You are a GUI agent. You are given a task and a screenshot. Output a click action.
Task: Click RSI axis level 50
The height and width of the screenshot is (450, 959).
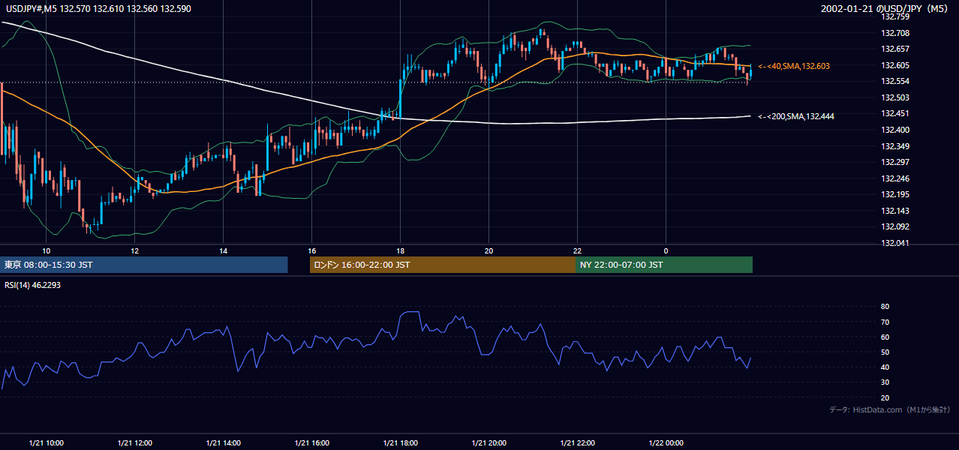coord(885,352)
